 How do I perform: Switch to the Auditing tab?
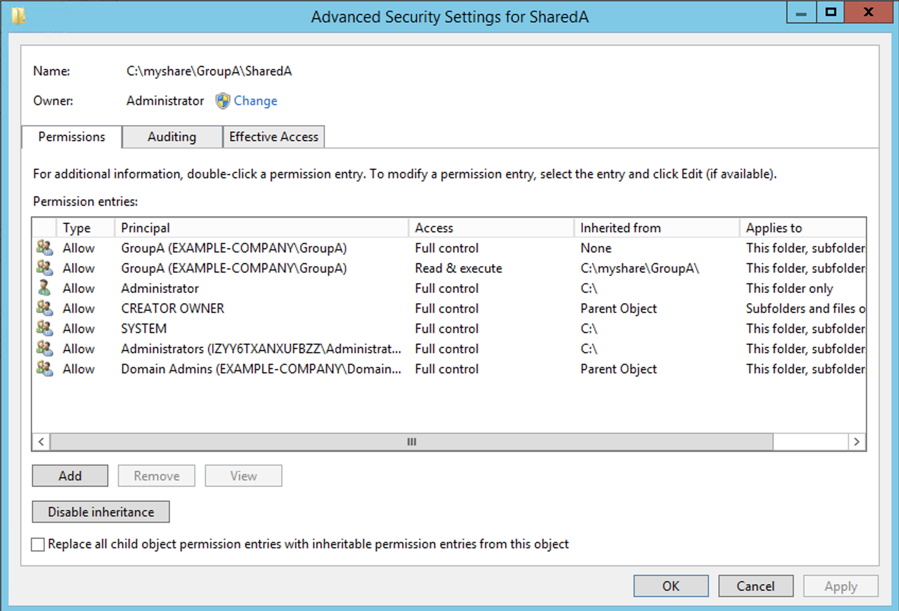[171, 137]
